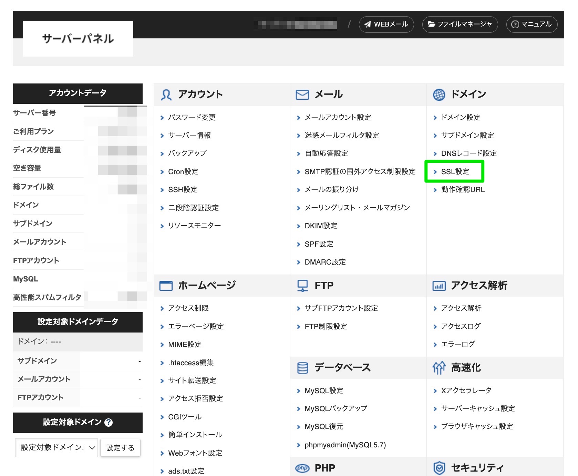Open DMARC設定 link
Screen dimensions: 578x476
325,262
